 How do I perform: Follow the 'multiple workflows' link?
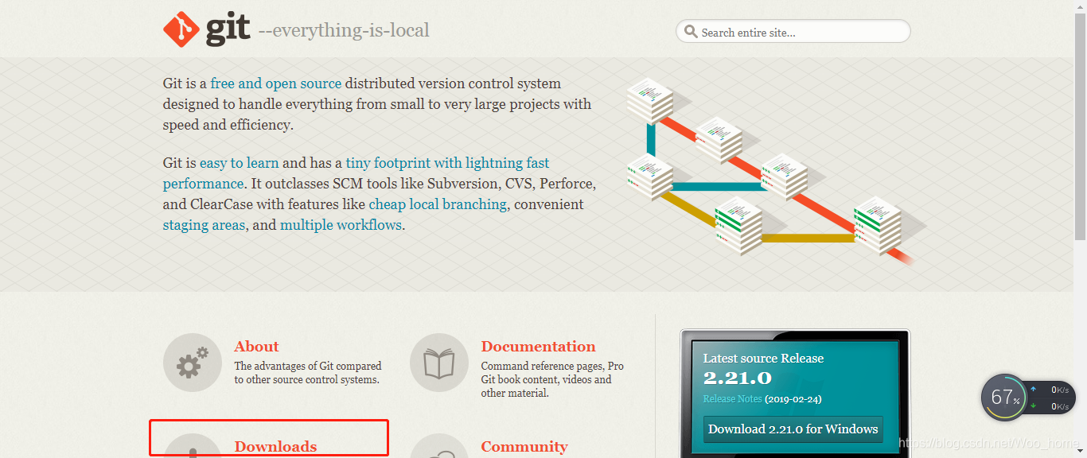[341, 225]
